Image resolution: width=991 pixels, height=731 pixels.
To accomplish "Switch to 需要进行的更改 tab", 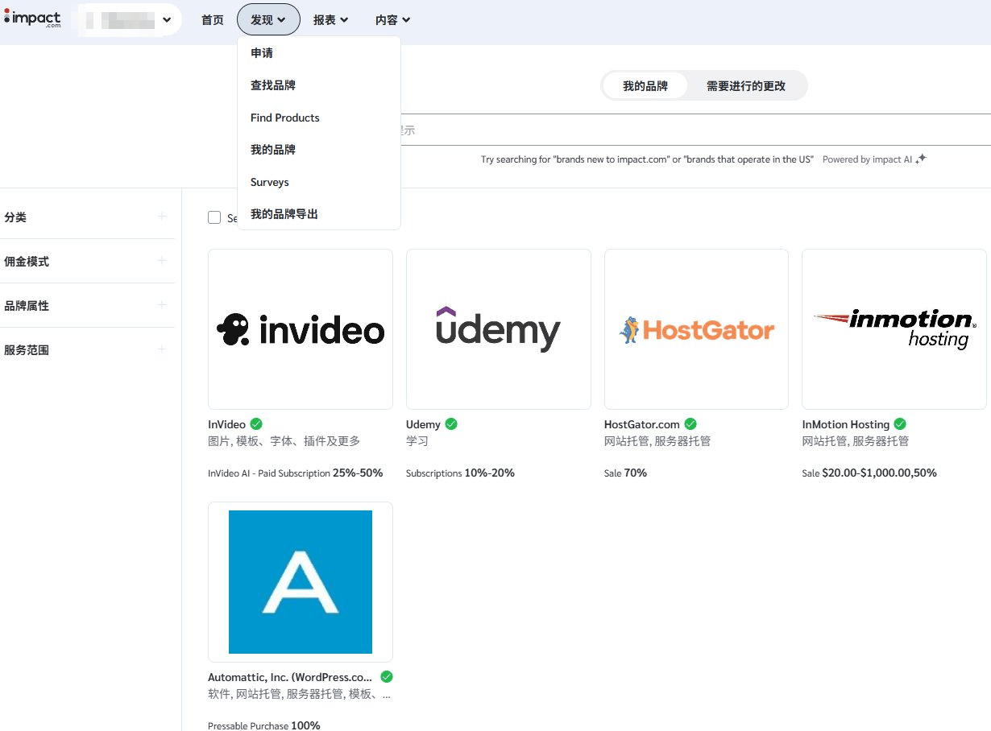I will point(745,86).
